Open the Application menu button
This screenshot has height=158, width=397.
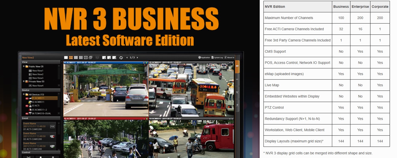(x=204, y=57)
